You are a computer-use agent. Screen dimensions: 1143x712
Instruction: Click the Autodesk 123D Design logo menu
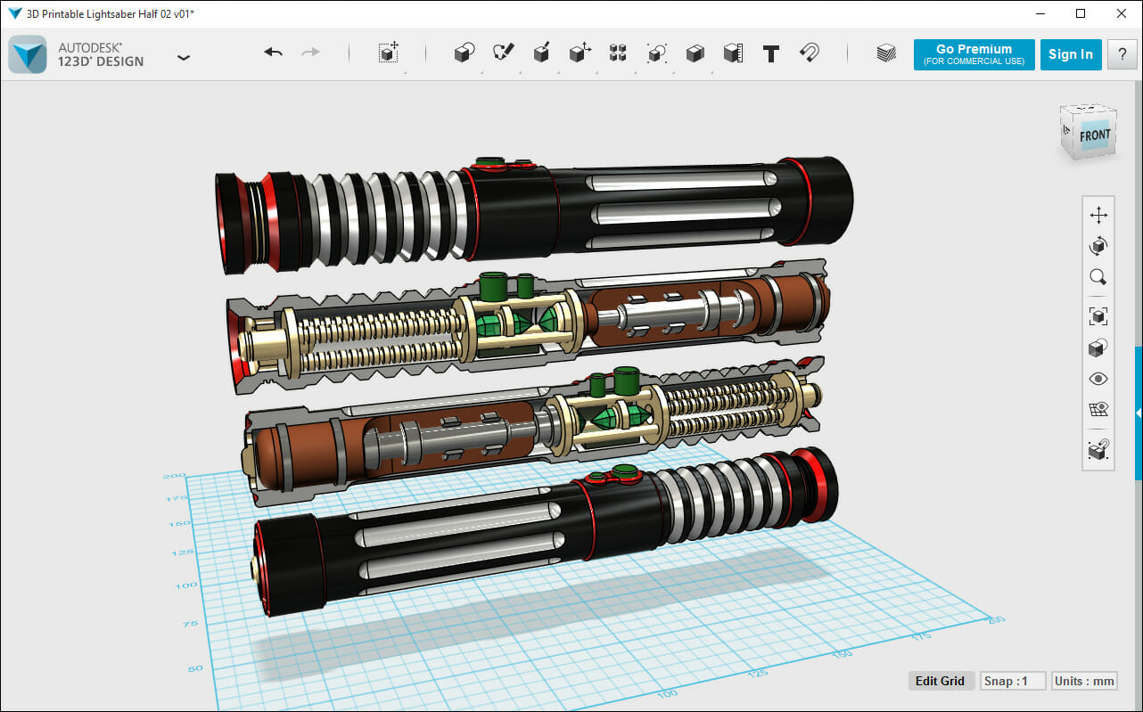click(x=27, y=54)
